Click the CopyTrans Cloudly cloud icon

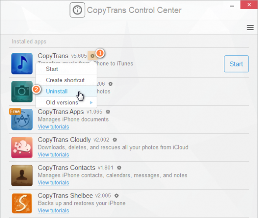tap(22, 148)
